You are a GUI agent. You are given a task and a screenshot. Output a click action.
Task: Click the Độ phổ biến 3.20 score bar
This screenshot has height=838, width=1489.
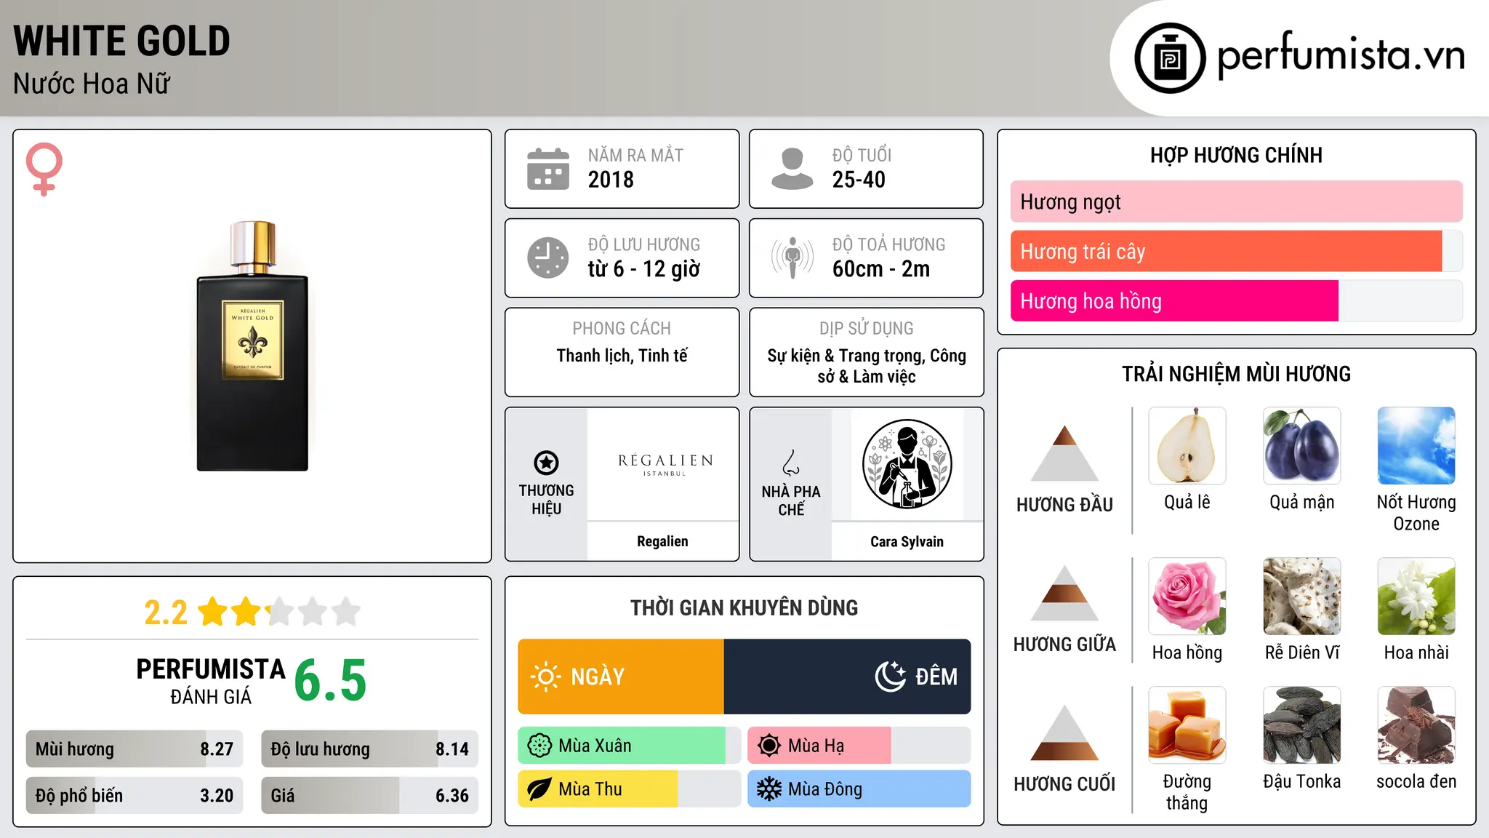point(135,796)
